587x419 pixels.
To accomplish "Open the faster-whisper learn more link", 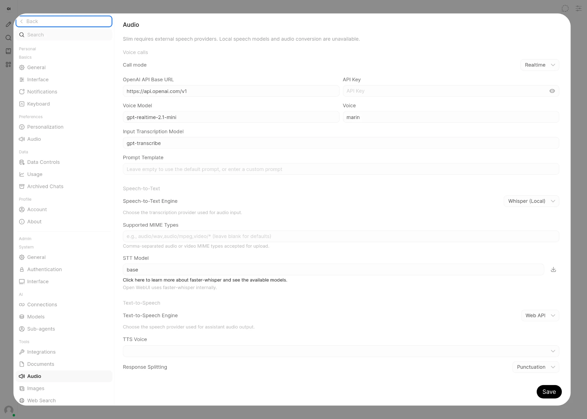I will coord(205,280).
